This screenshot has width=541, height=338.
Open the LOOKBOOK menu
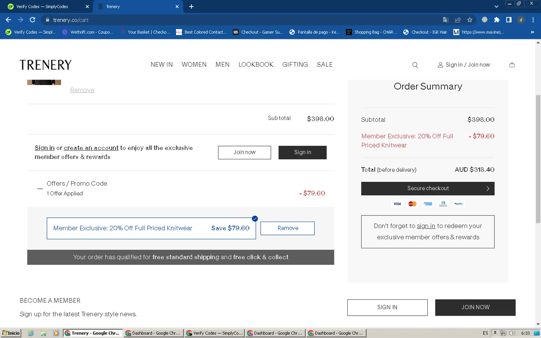[x=256, y=65]
